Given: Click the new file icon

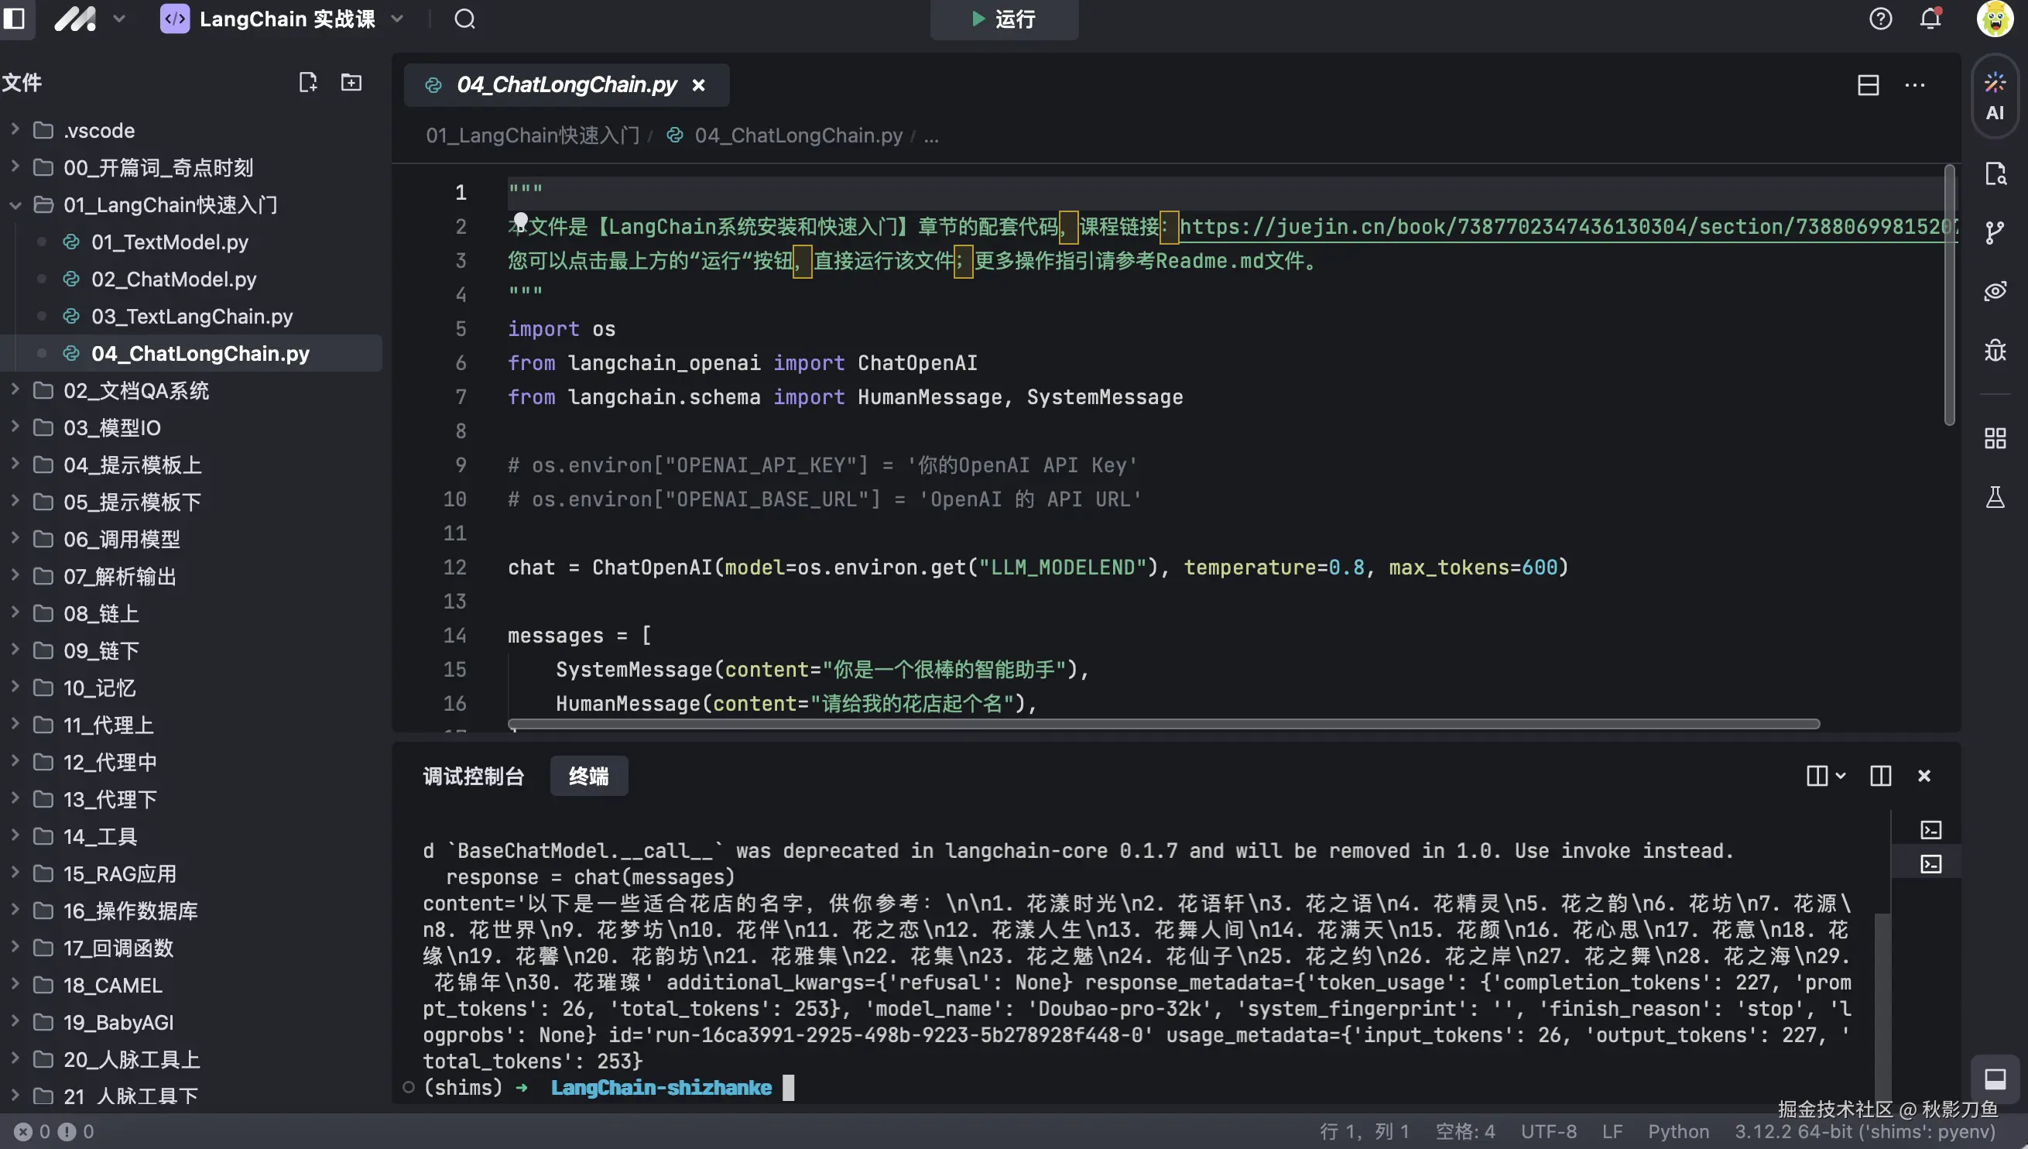Looking at the screenshot, I should pos(307,82).
